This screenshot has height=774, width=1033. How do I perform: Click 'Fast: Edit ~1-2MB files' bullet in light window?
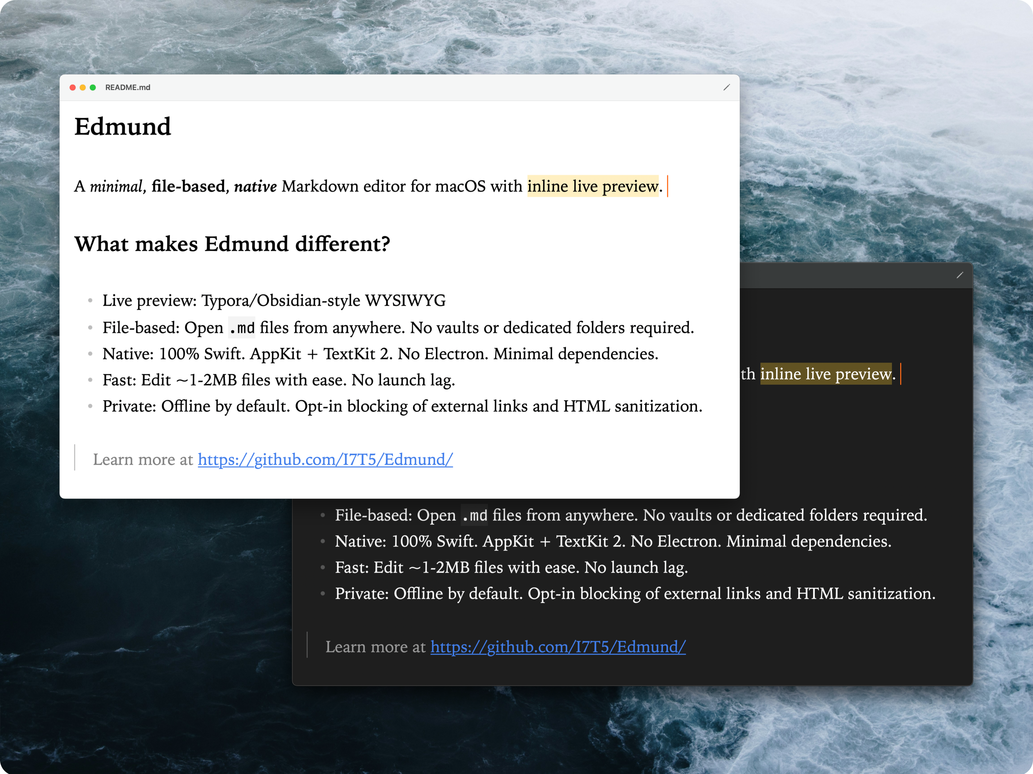click(279, 380)
